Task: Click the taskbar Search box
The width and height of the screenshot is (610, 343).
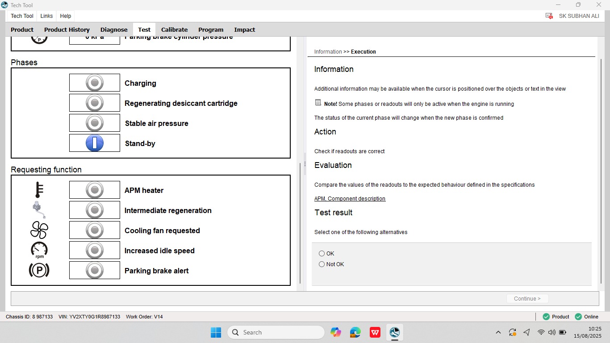Action: [x=276, y=332]
